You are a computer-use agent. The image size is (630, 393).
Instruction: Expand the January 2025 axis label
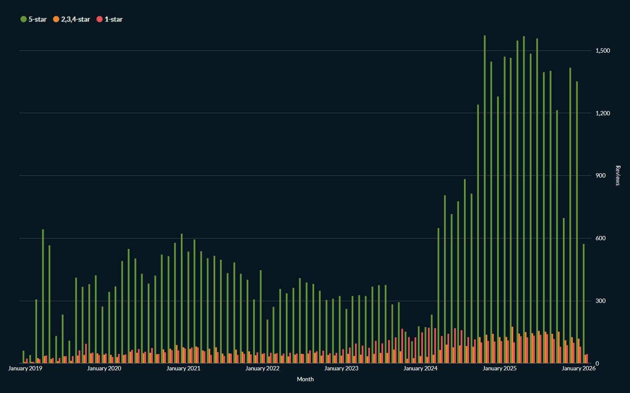point(499,368)
